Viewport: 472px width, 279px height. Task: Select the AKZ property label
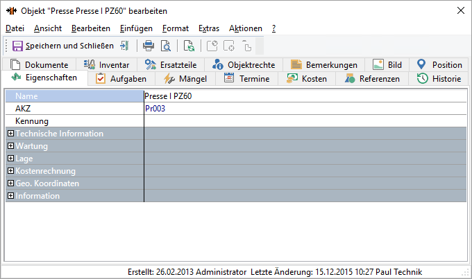click(75, 109)
